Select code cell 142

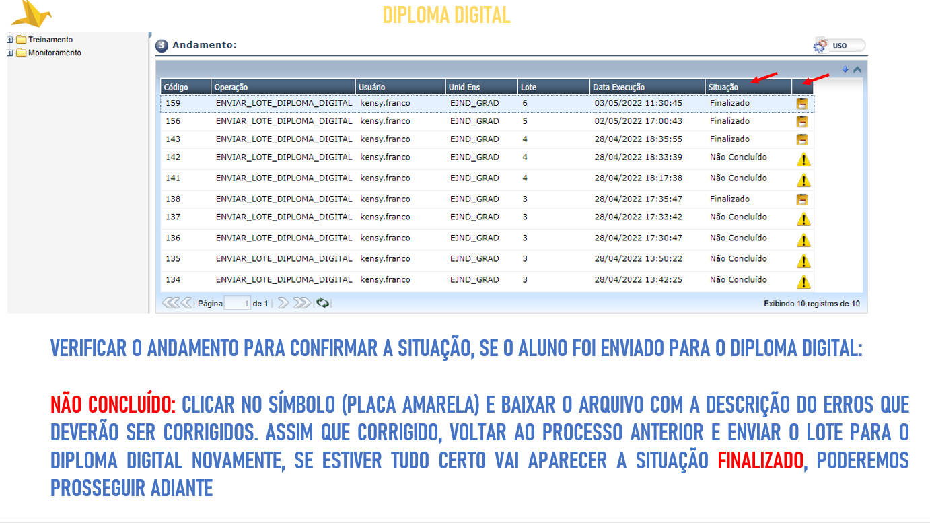click(x=173, y=158)
